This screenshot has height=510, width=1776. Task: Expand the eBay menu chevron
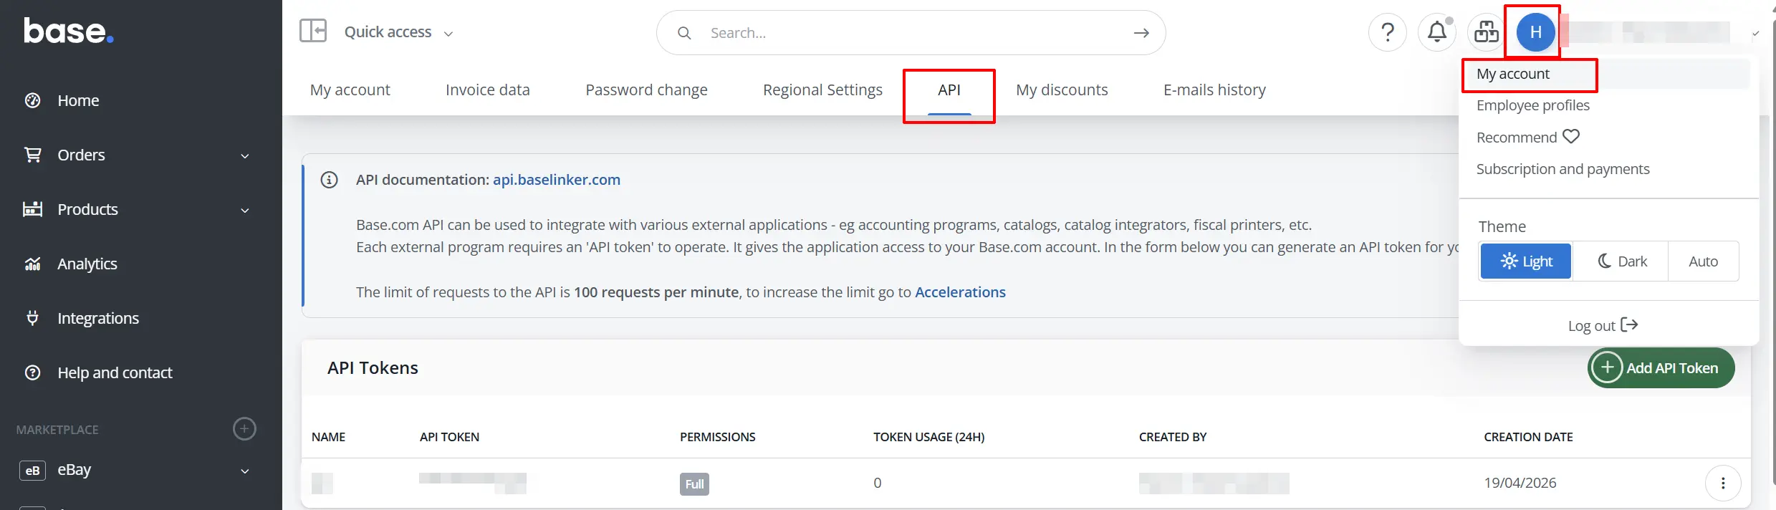pos(245,471)
